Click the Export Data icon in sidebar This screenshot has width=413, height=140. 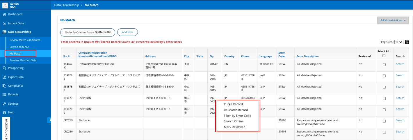point(4,77)
